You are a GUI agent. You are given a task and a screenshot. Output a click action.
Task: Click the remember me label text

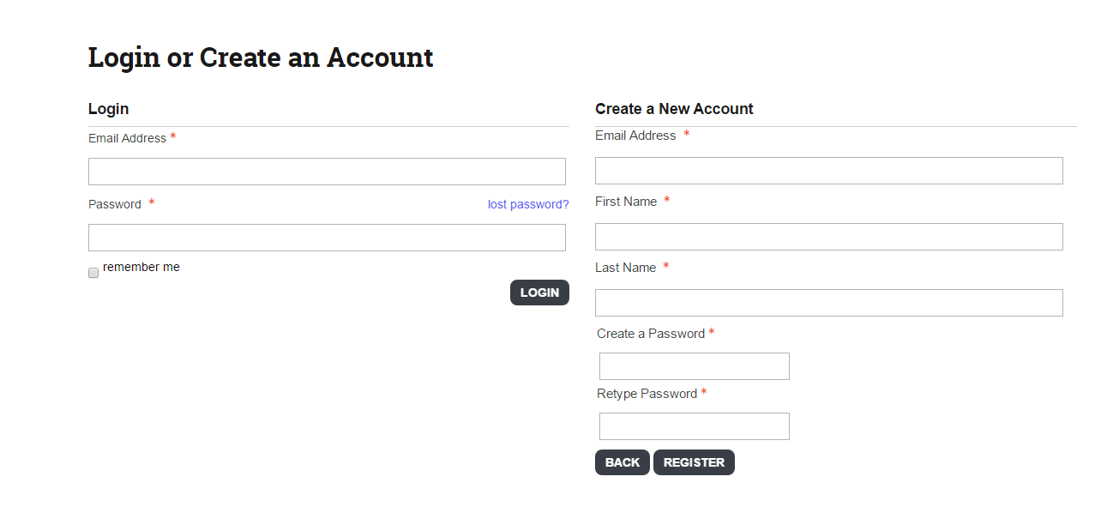click(x=141, y=267)
